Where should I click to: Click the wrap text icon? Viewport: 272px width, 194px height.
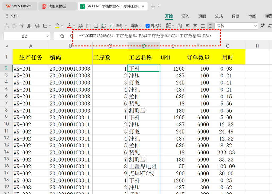click(x=96, y=26)
